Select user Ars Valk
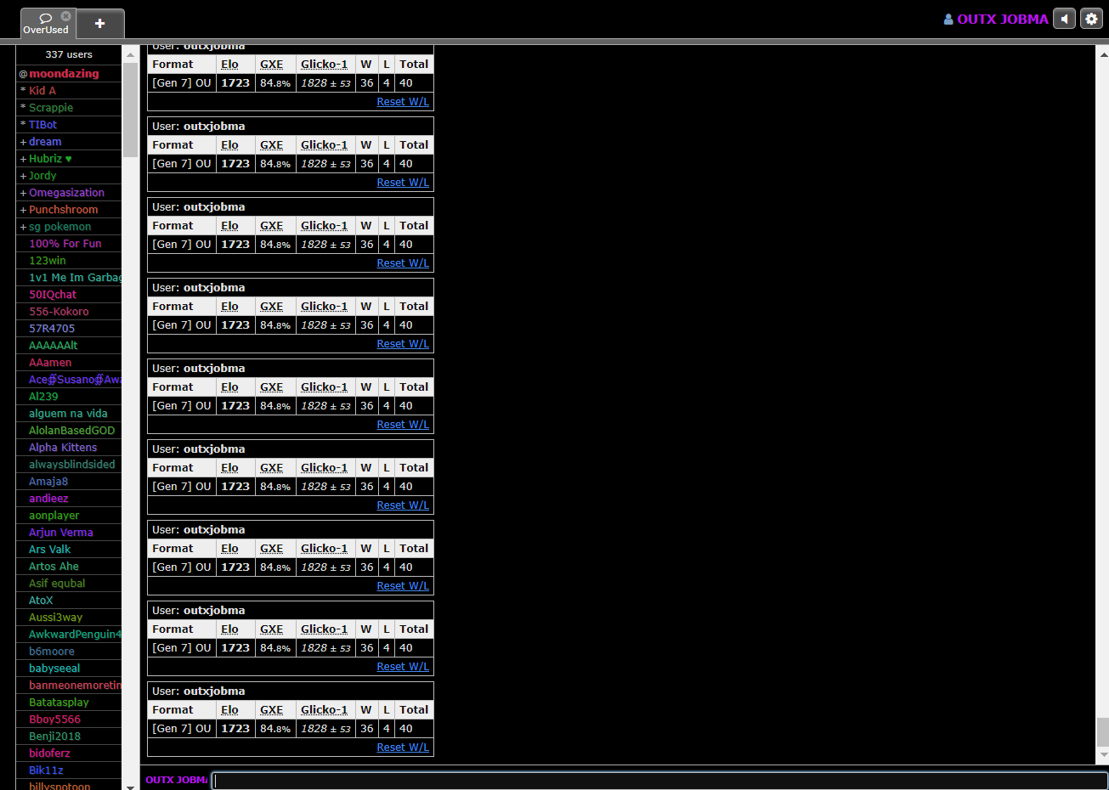Screen dimensions: 1109x790 click(x=69, y=550)
